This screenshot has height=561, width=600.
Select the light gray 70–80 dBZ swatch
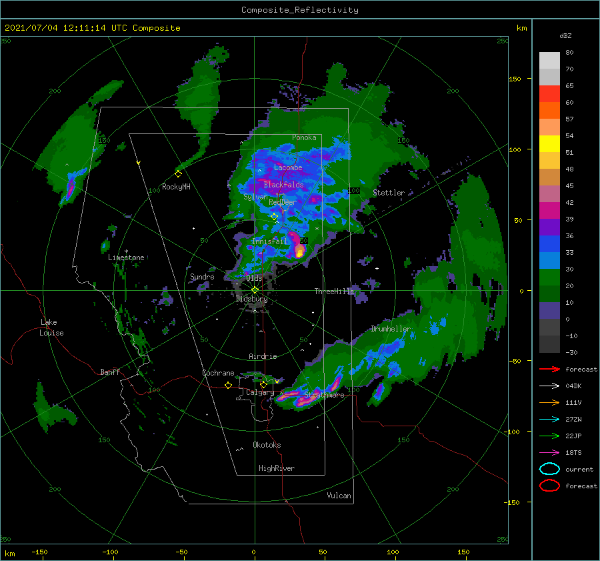click(549, 61)
